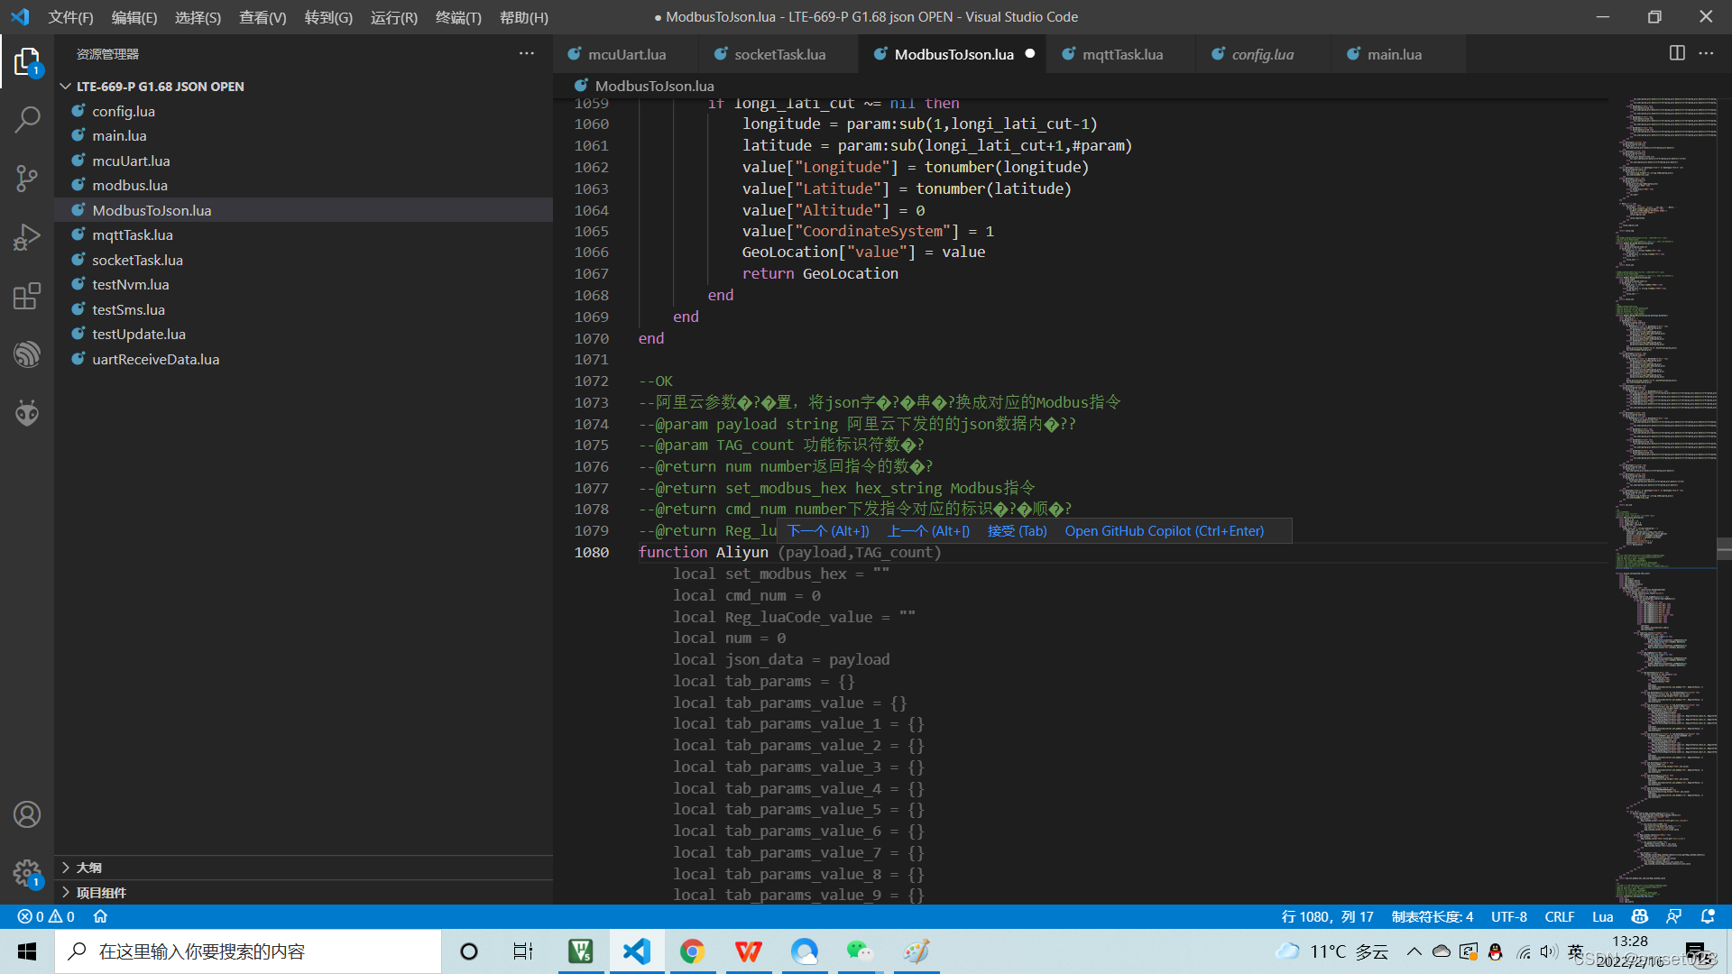This screenshot has height=974, width=1732.
Task: Select the spiral-shaped extension icon in activity bar
Action: (27, 354)
